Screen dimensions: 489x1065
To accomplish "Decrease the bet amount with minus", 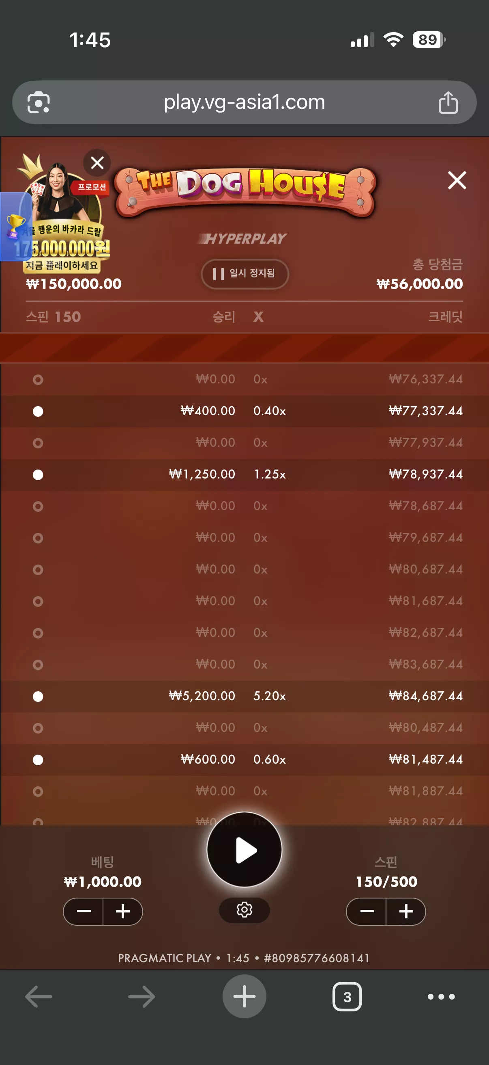I will click(84, 911).
